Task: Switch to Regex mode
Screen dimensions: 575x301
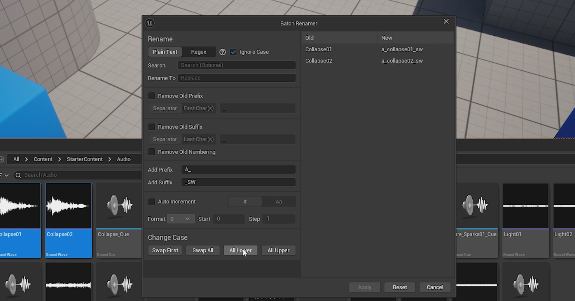Action: pyautogui.click(x=199, y=52)
